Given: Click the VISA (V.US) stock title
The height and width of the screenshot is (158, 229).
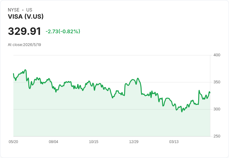Looking at the screenshot, I should [26, 16].
